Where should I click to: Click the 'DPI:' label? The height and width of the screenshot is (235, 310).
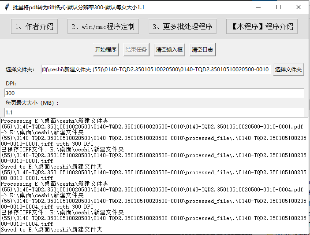pyautogui.click(x=11, y=84)
